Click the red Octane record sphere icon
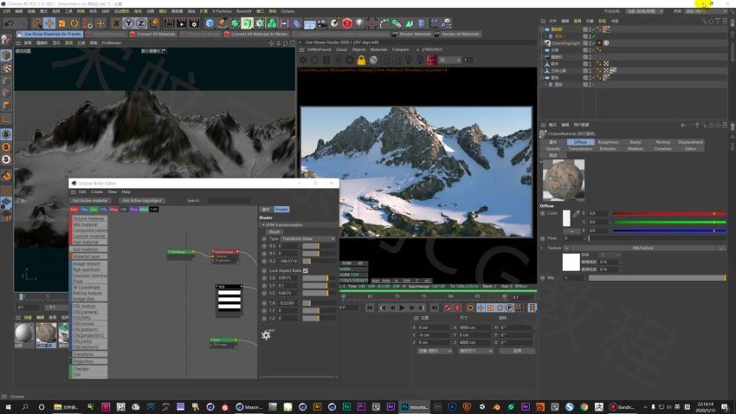736x414 pixels. point(347,23)
